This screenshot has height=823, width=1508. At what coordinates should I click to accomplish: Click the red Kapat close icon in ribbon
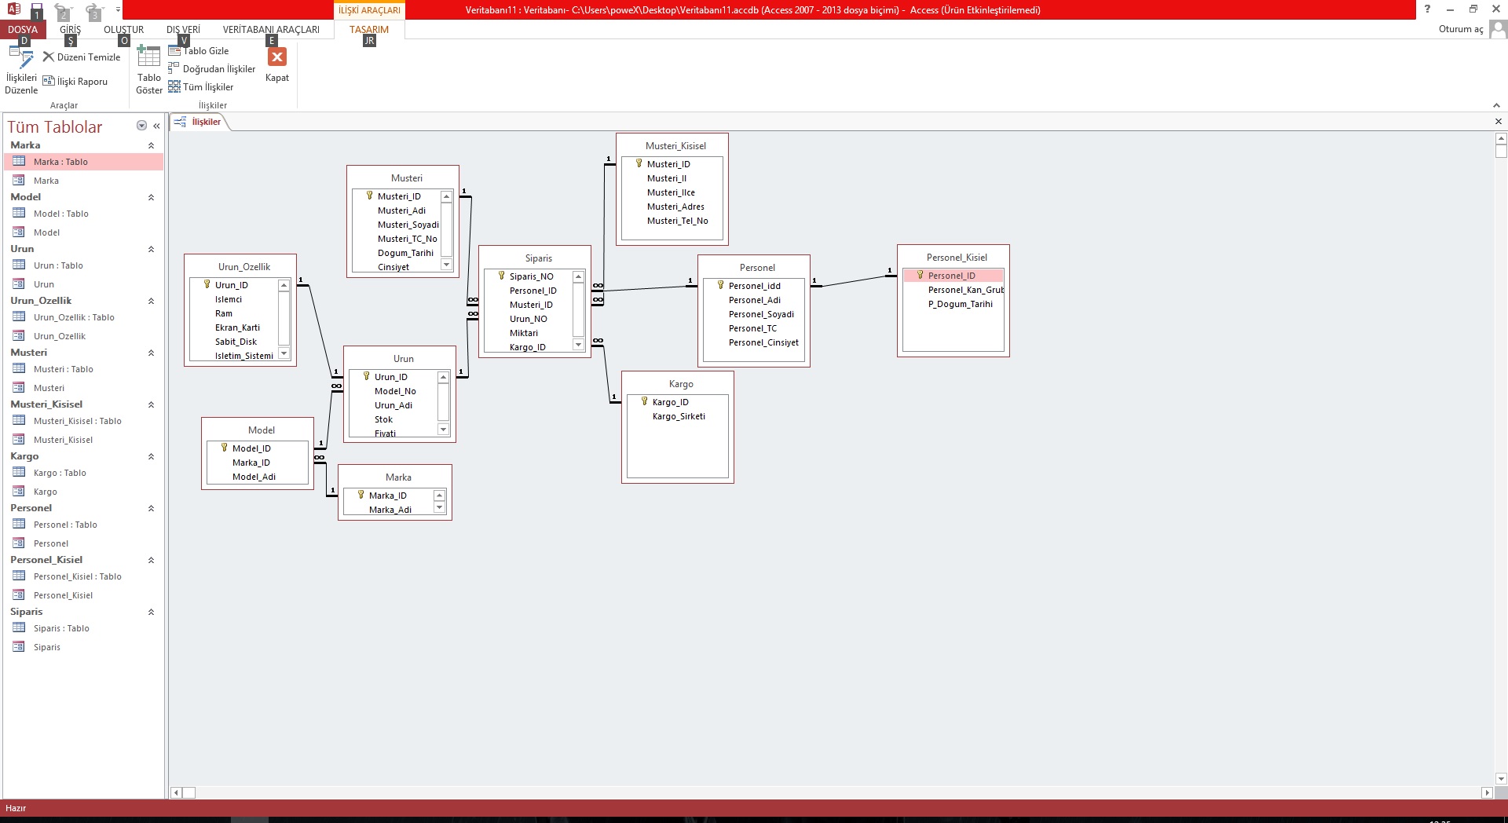click(x=277, y=57)
